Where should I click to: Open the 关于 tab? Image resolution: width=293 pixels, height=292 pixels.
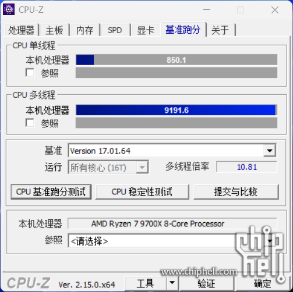[221, 30]
